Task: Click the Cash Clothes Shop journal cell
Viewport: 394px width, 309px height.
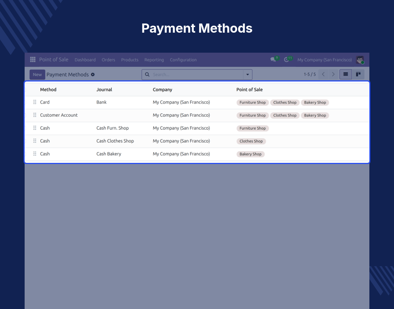Action: 115,141
